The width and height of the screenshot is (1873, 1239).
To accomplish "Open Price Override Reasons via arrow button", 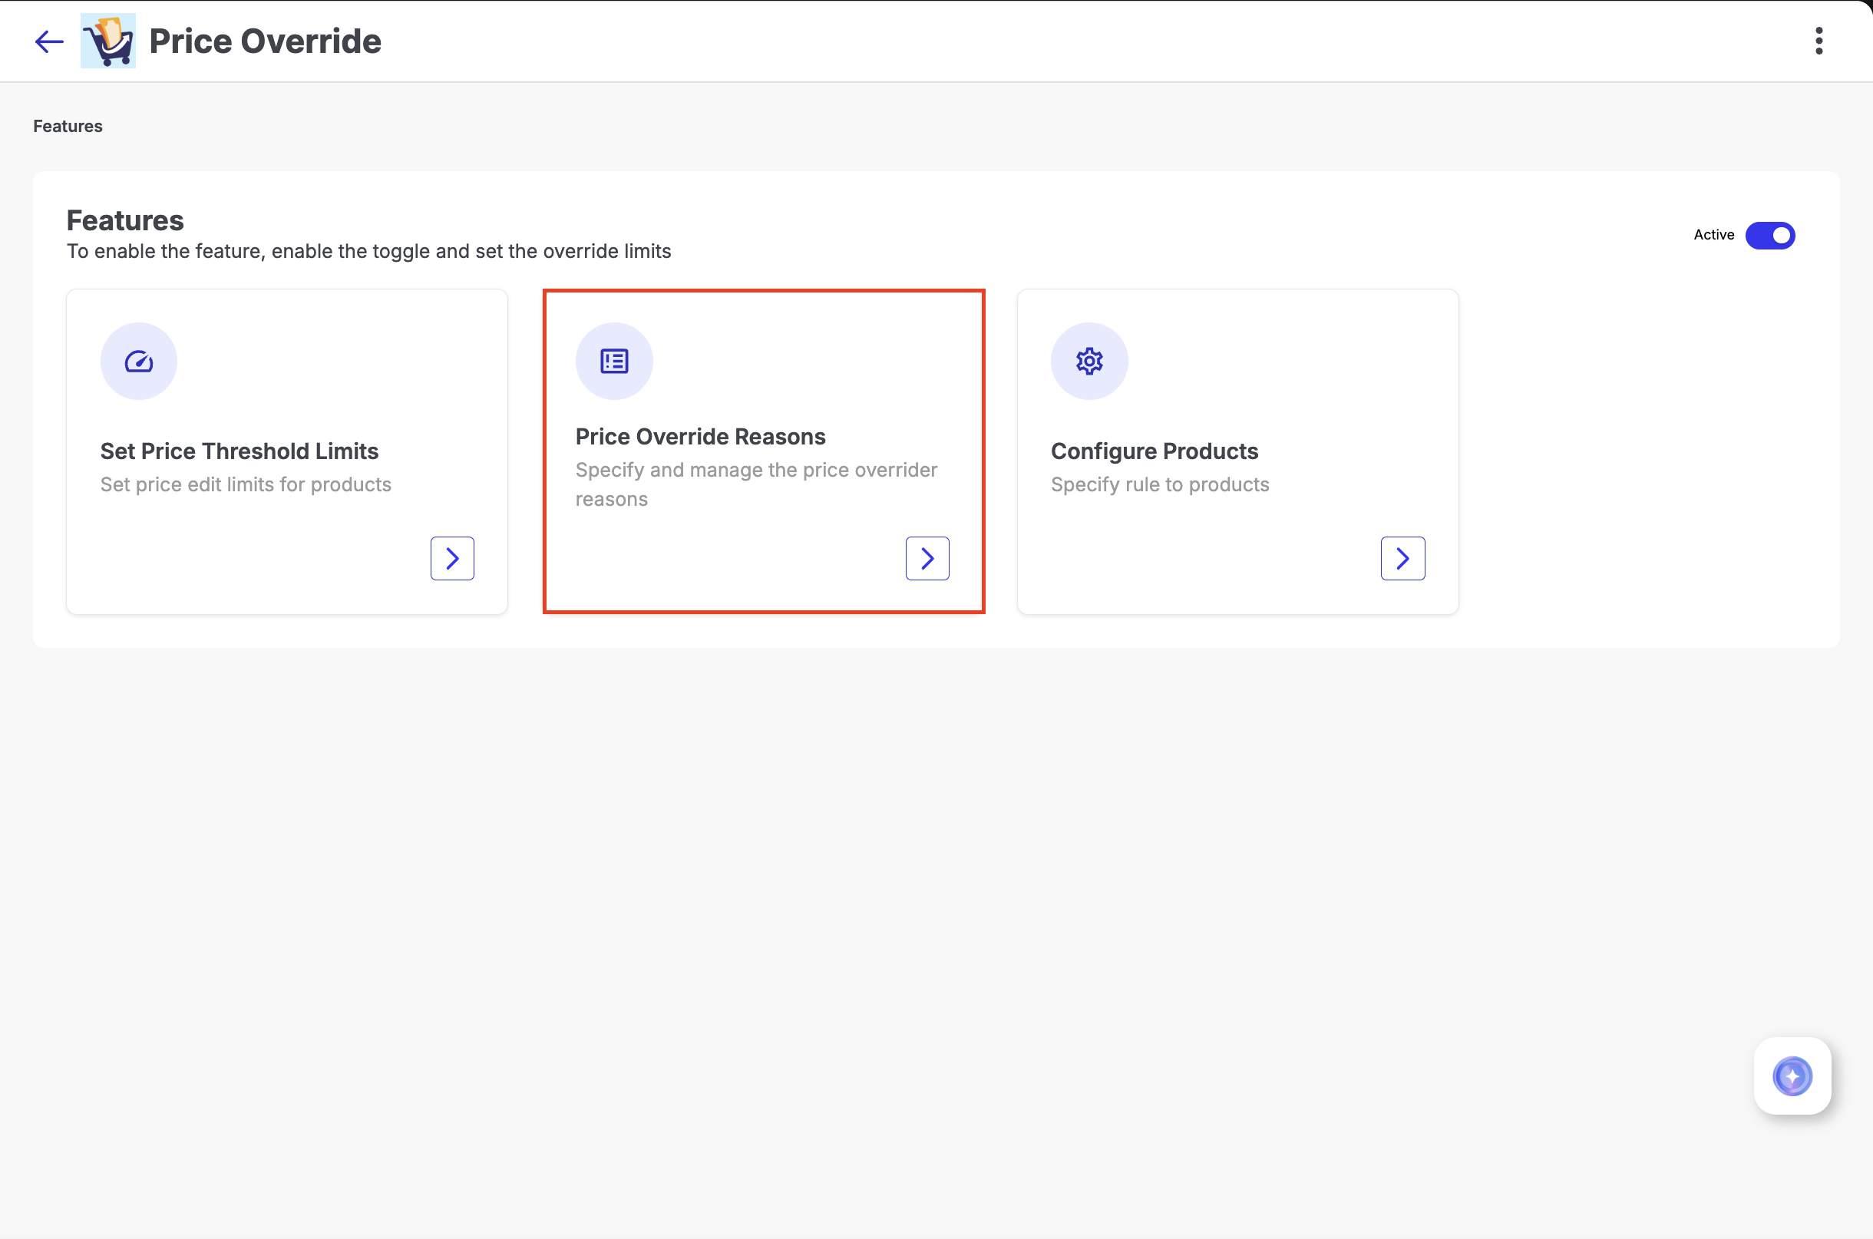I will tap(927, 559).
